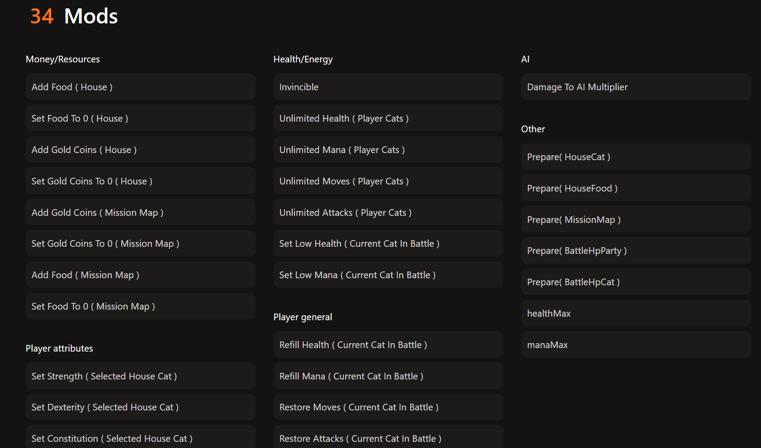The width and height of the screenshot is (761, 448).
Task: Open the Invincible mod entry
Action: 388,87
